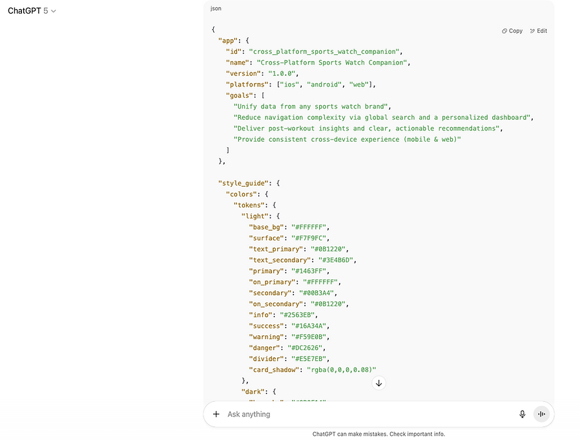Copy the JSON code block
Image resolution: width=580 pixels, height=440 pixels.
click(512, 31)
